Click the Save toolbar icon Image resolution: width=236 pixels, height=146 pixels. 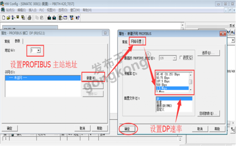(18, 17)
